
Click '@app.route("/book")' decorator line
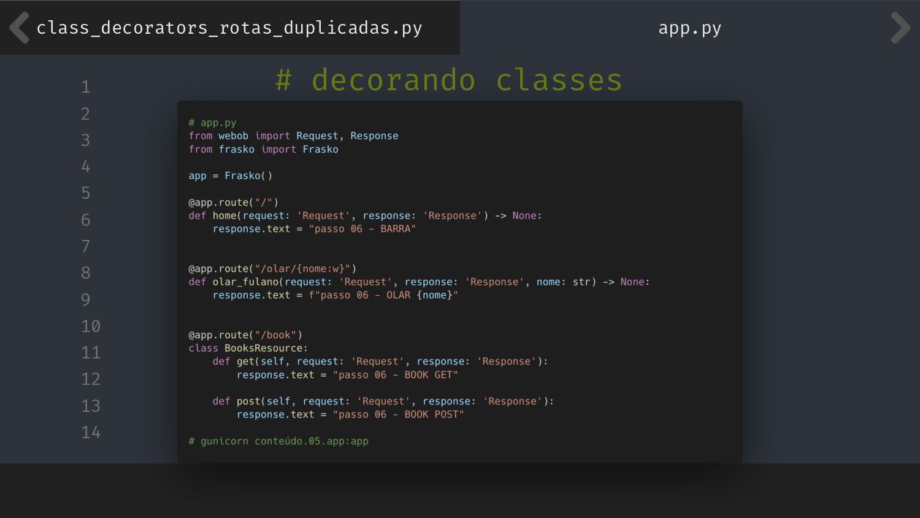[x=245, y=335]
